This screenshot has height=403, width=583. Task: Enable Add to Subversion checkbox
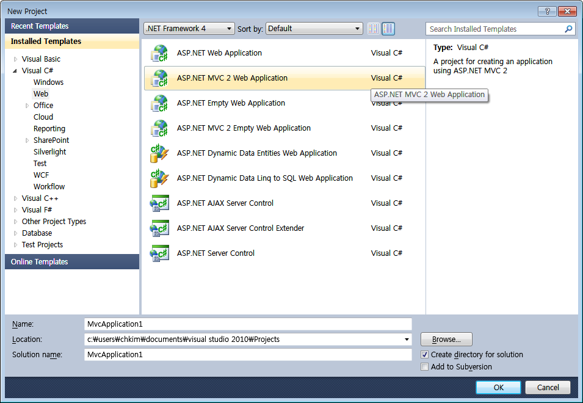[x=425, y=367]
